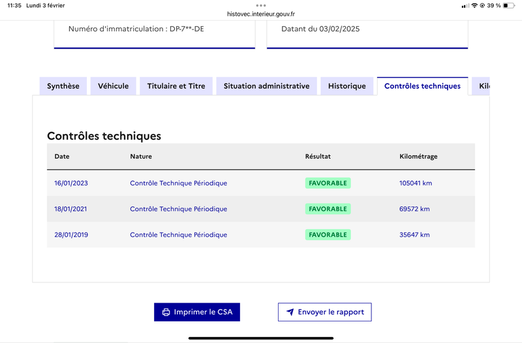This screenshot has width=522, height=343.
Task: Click the printer icon on Imprimer le CSA
Action: 166,312
